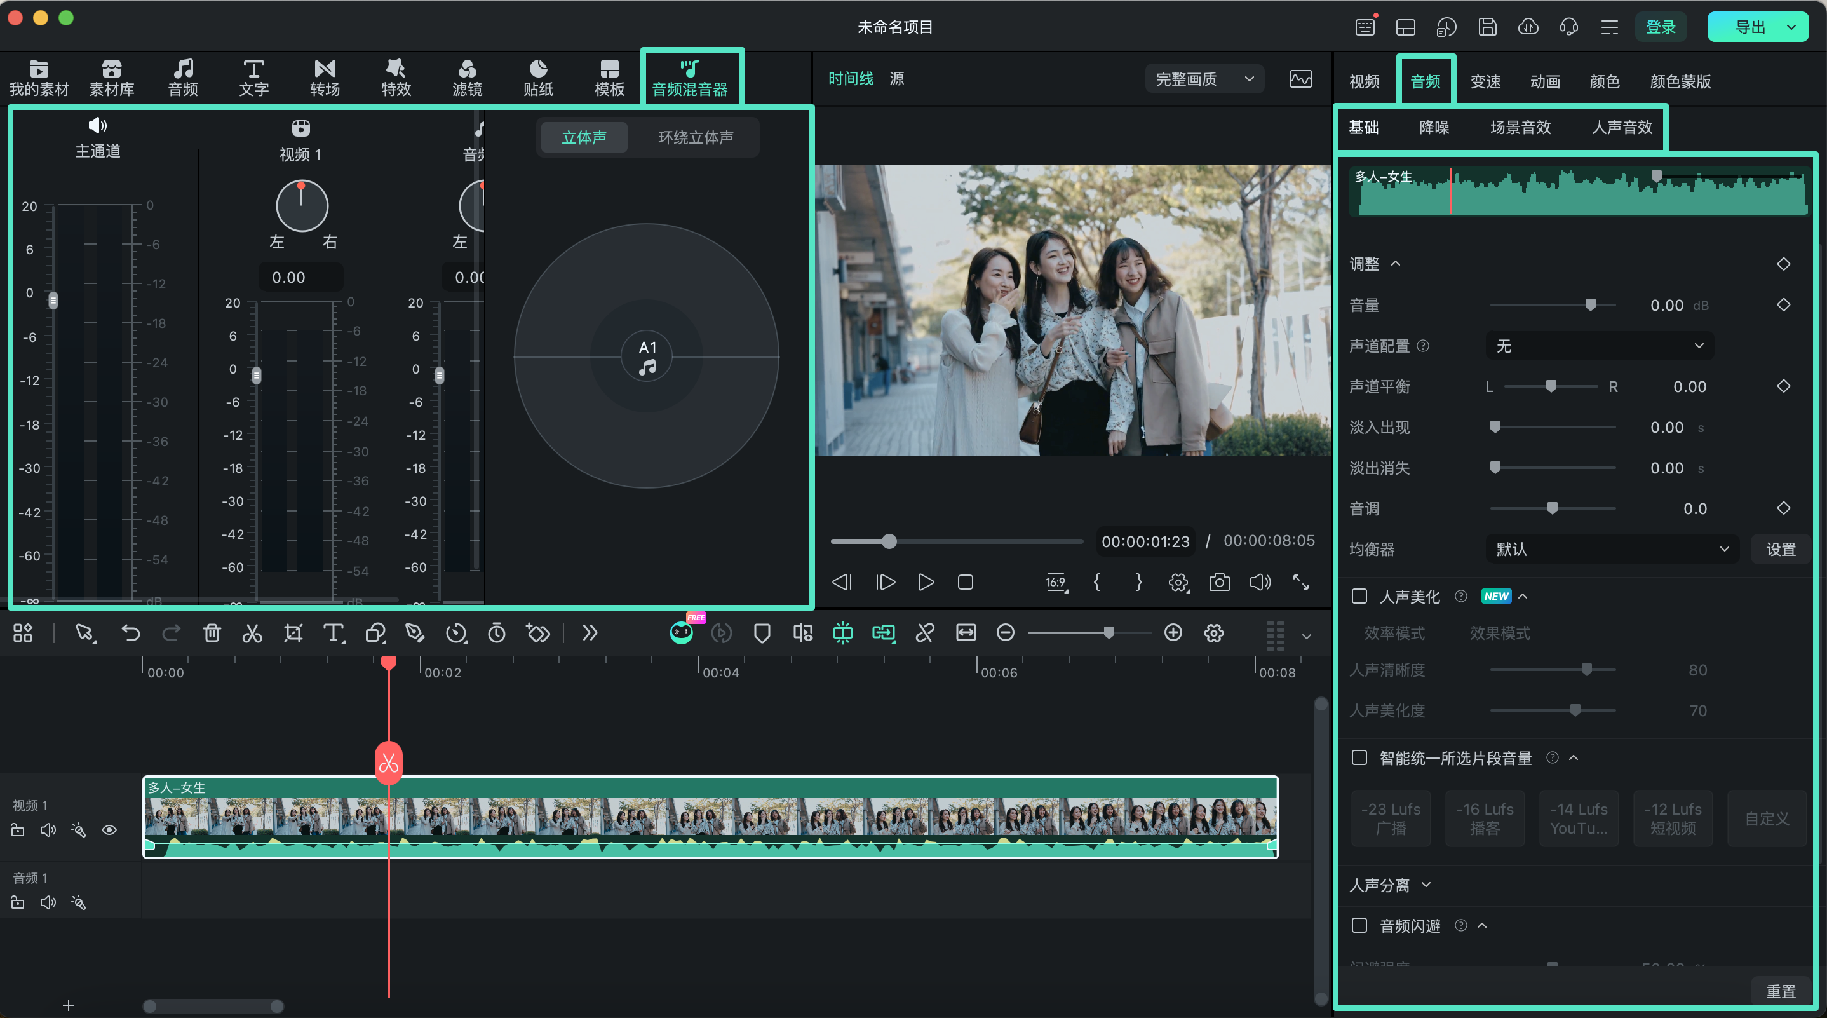Click the 登录 login button
The image size is (1827, 1018).
tap(1661, 27)
